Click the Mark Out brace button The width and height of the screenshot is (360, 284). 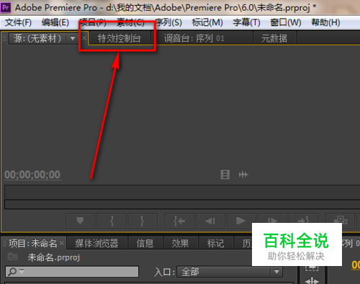pyautogui.click(x=143, y=221)
